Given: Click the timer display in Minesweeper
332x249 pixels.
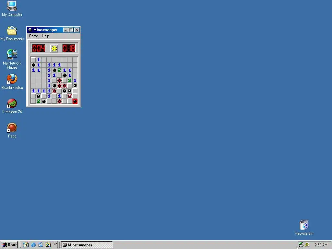Looking at the screenshot, I should 69,48.
